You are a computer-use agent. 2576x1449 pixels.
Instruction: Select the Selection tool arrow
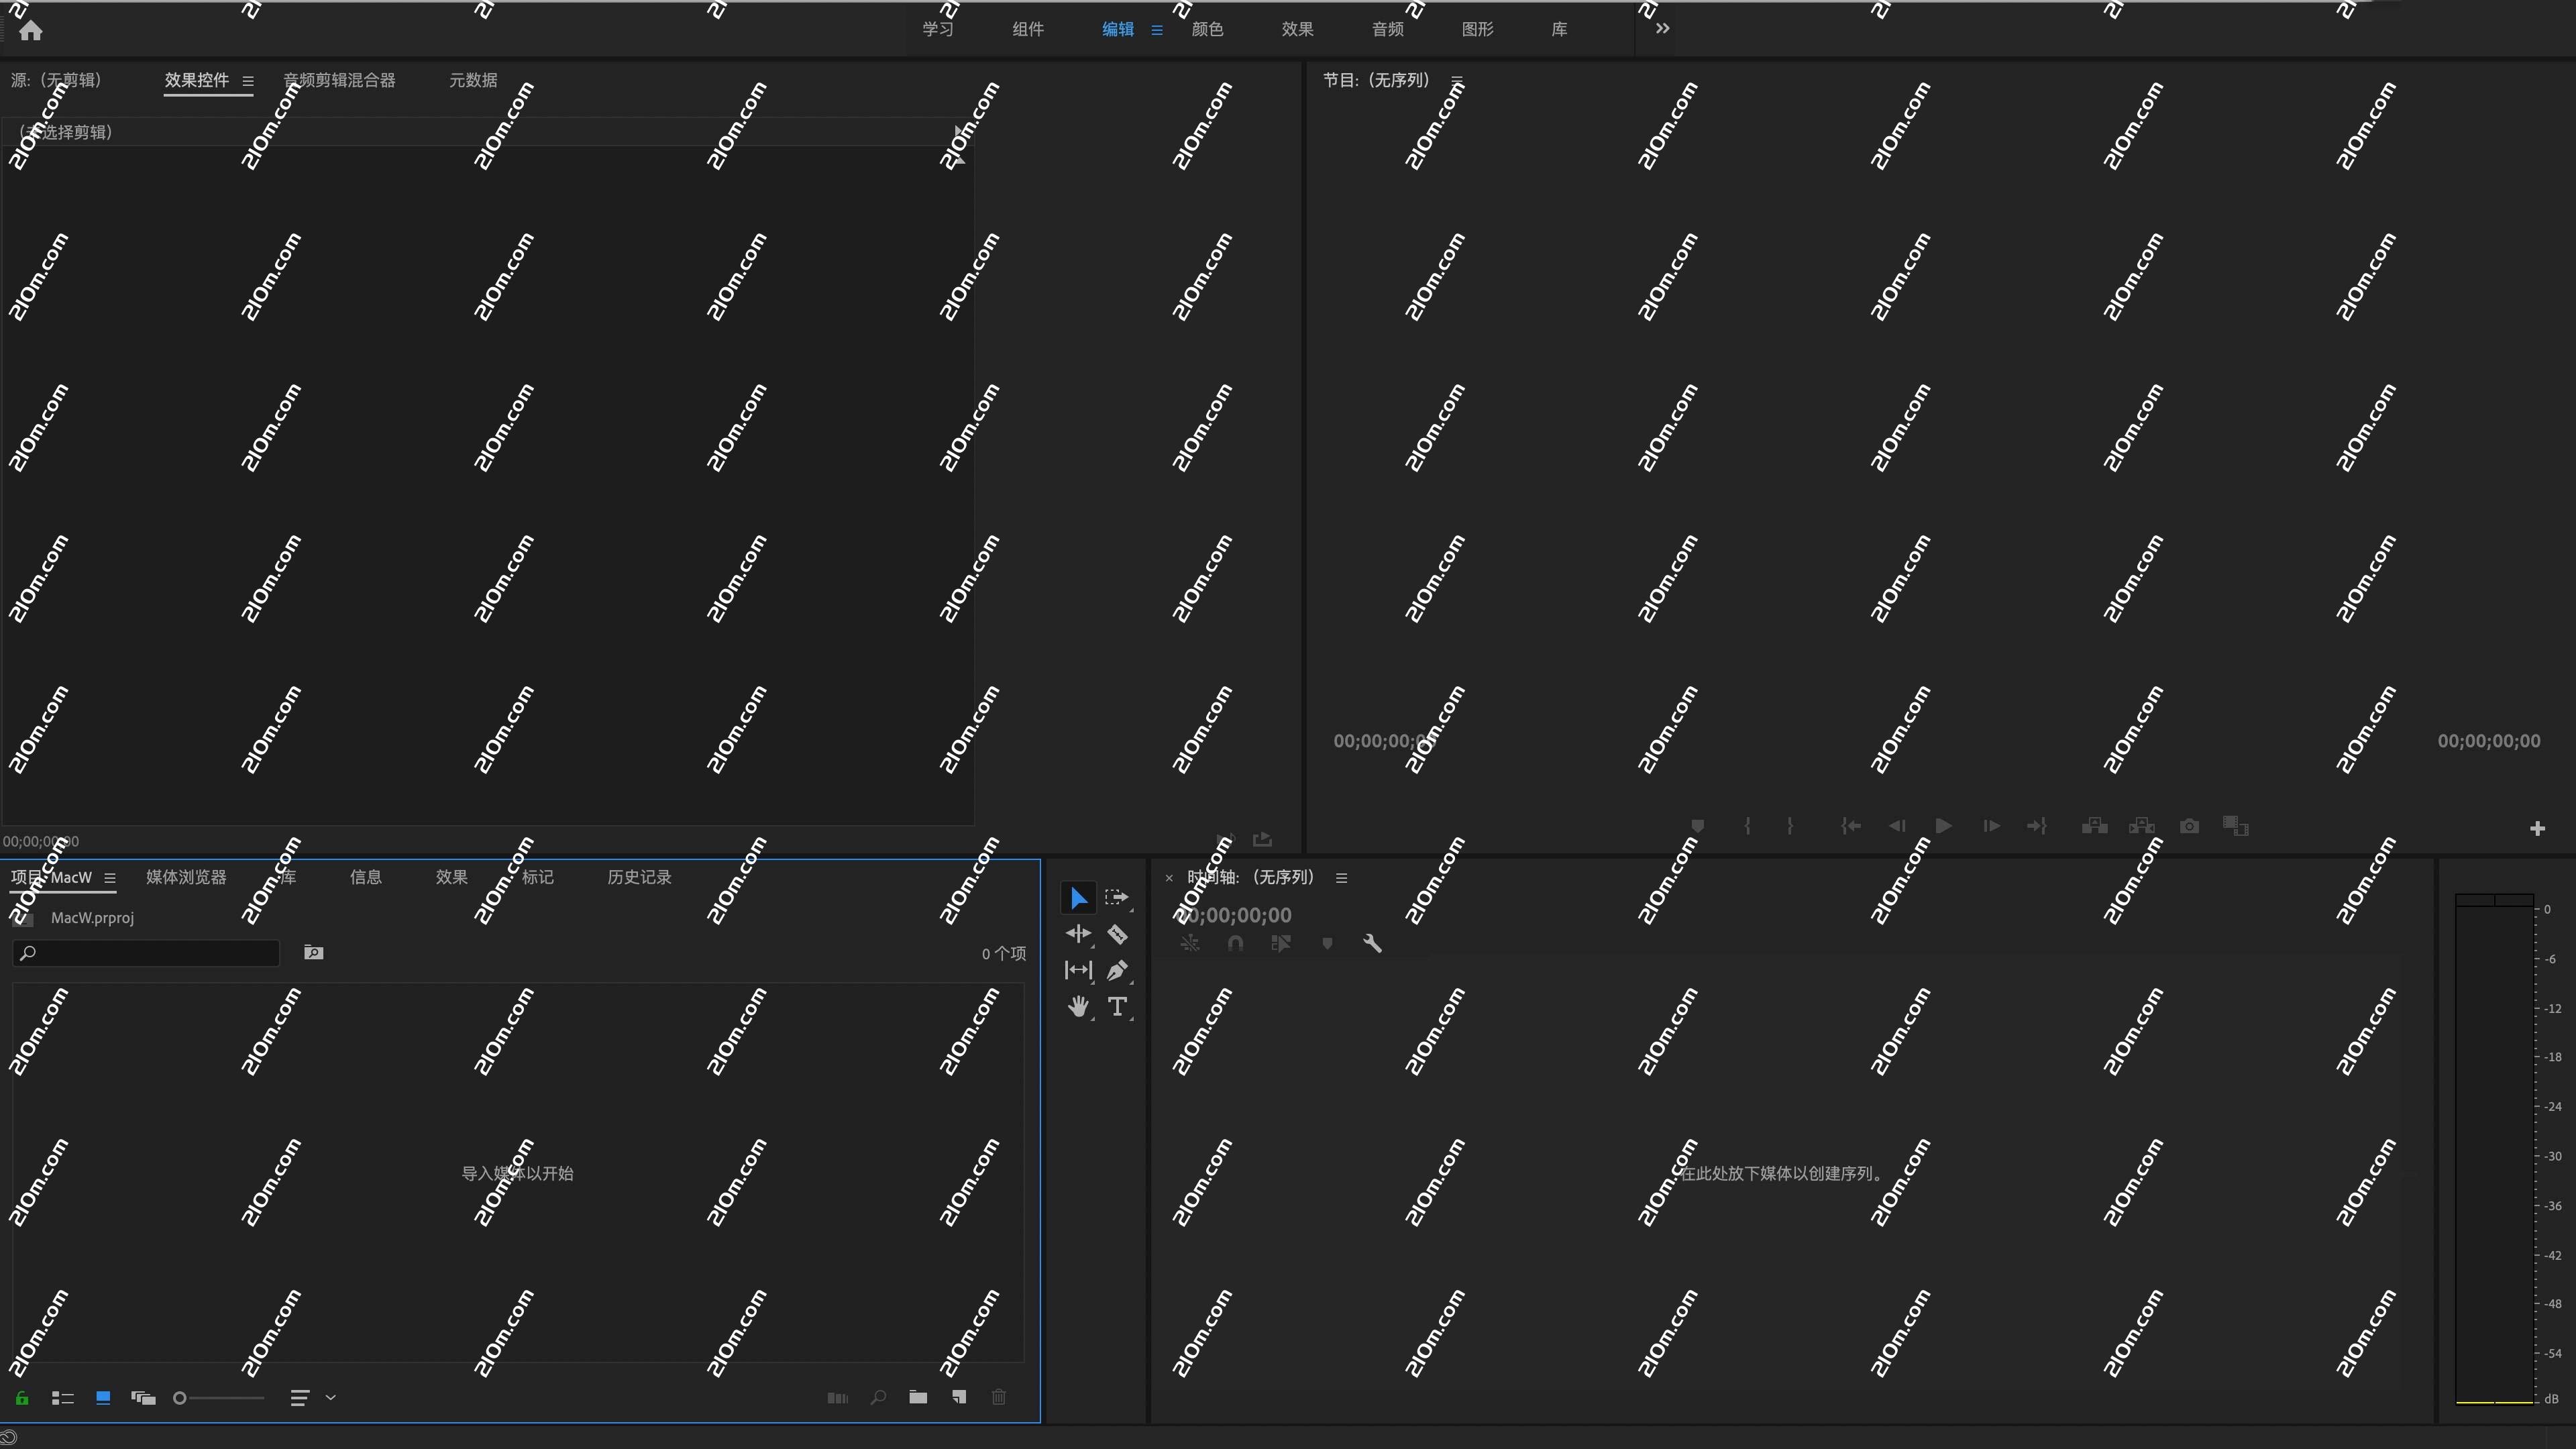pos(1078,898)
